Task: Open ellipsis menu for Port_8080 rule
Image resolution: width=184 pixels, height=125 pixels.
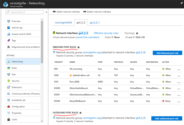Action: tap(179, 83)
